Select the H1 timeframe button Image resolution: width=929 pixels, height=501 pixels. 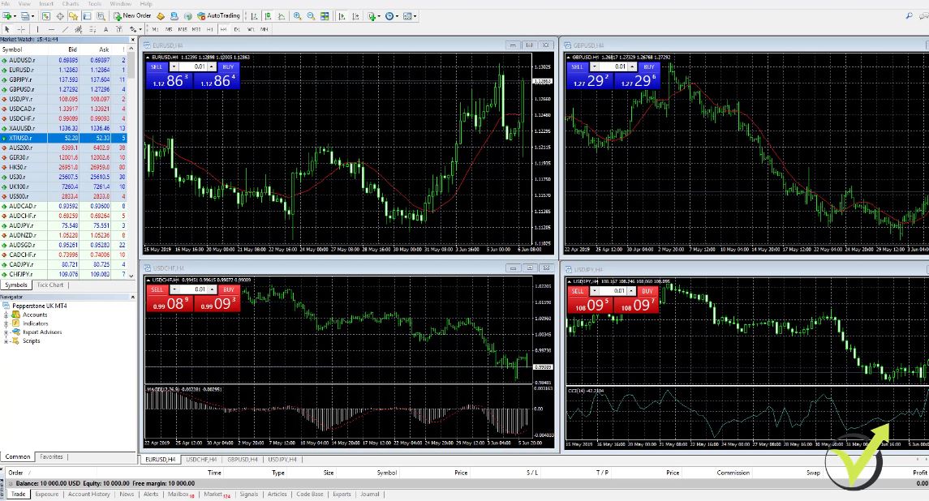209,29
